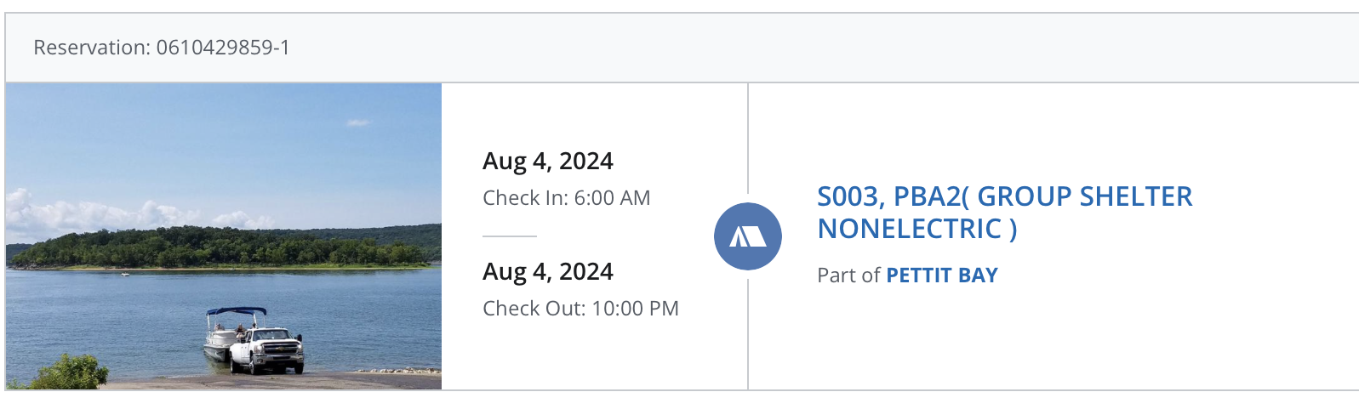This screenshot has height=409, width=1359.
Task: Click the check-out date Aug 4, 2024
Action: click(x=547, y=271)
